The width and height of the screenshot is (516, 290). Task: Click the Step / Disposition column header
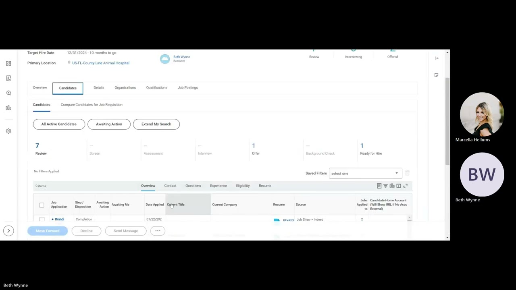[83, 205]
